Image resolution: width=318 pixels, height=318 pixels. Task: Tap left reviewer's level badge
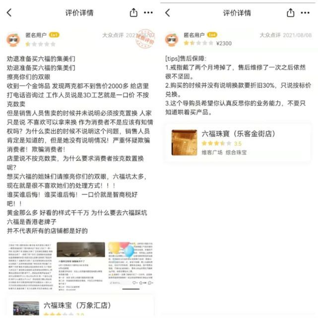[54, 35]
